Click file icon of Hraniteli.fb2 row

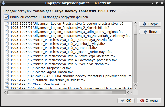click(x=7, y=48)
